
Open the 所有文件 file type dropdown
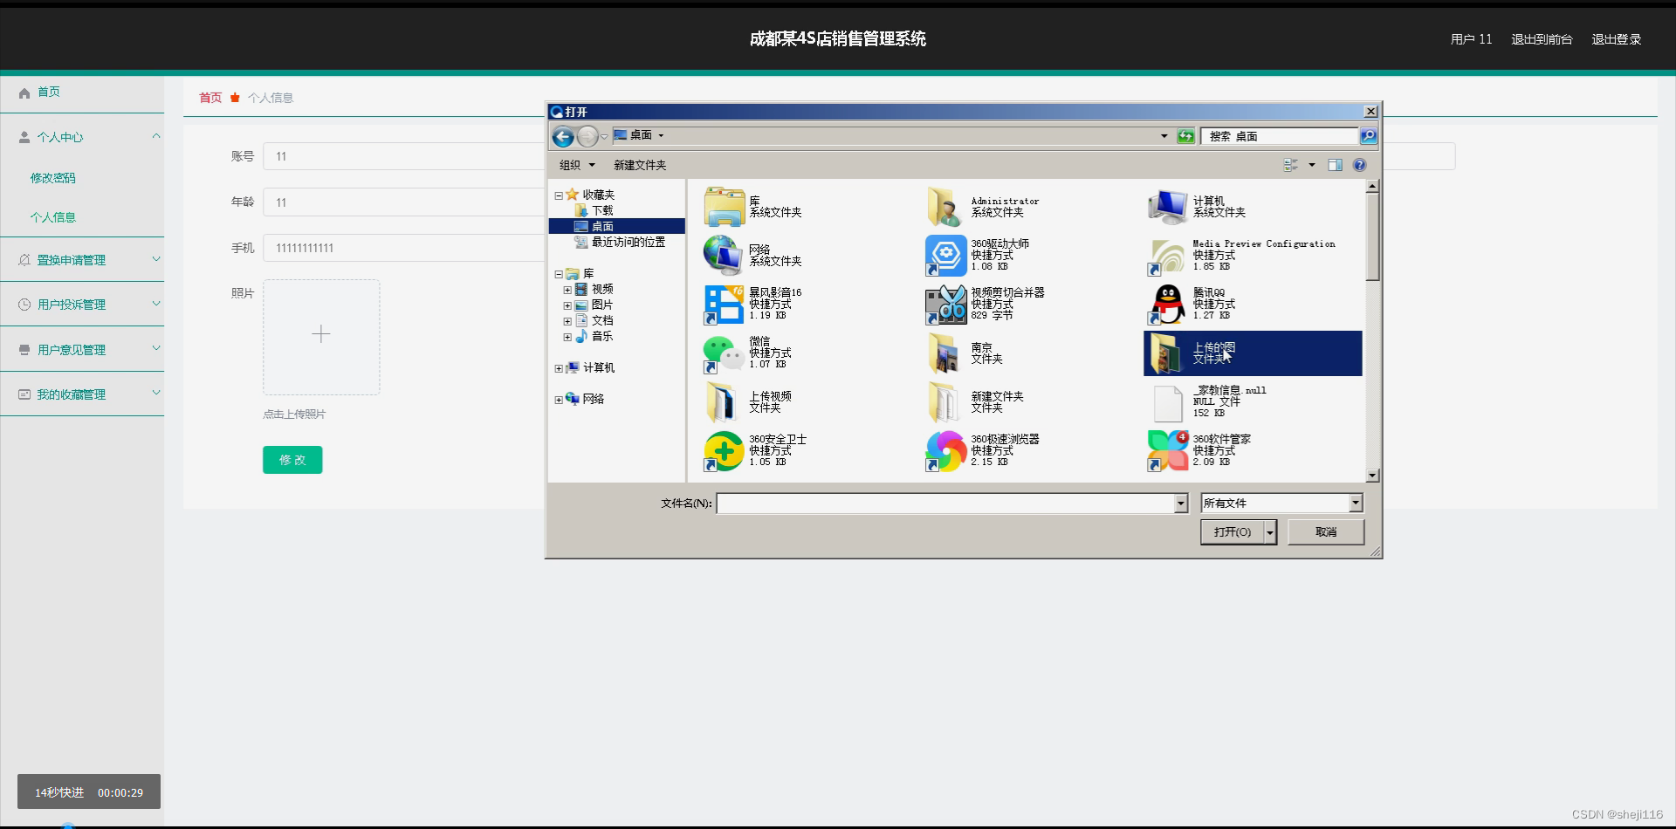[x=1280, y=504]
